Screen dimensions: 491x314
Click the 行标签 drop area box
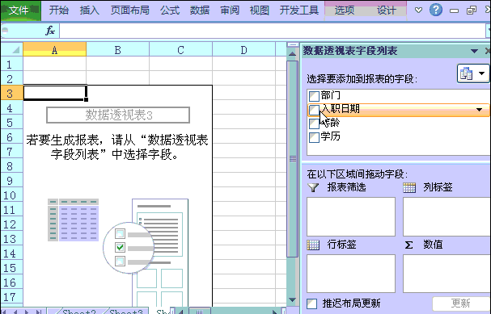click(351, 274)
